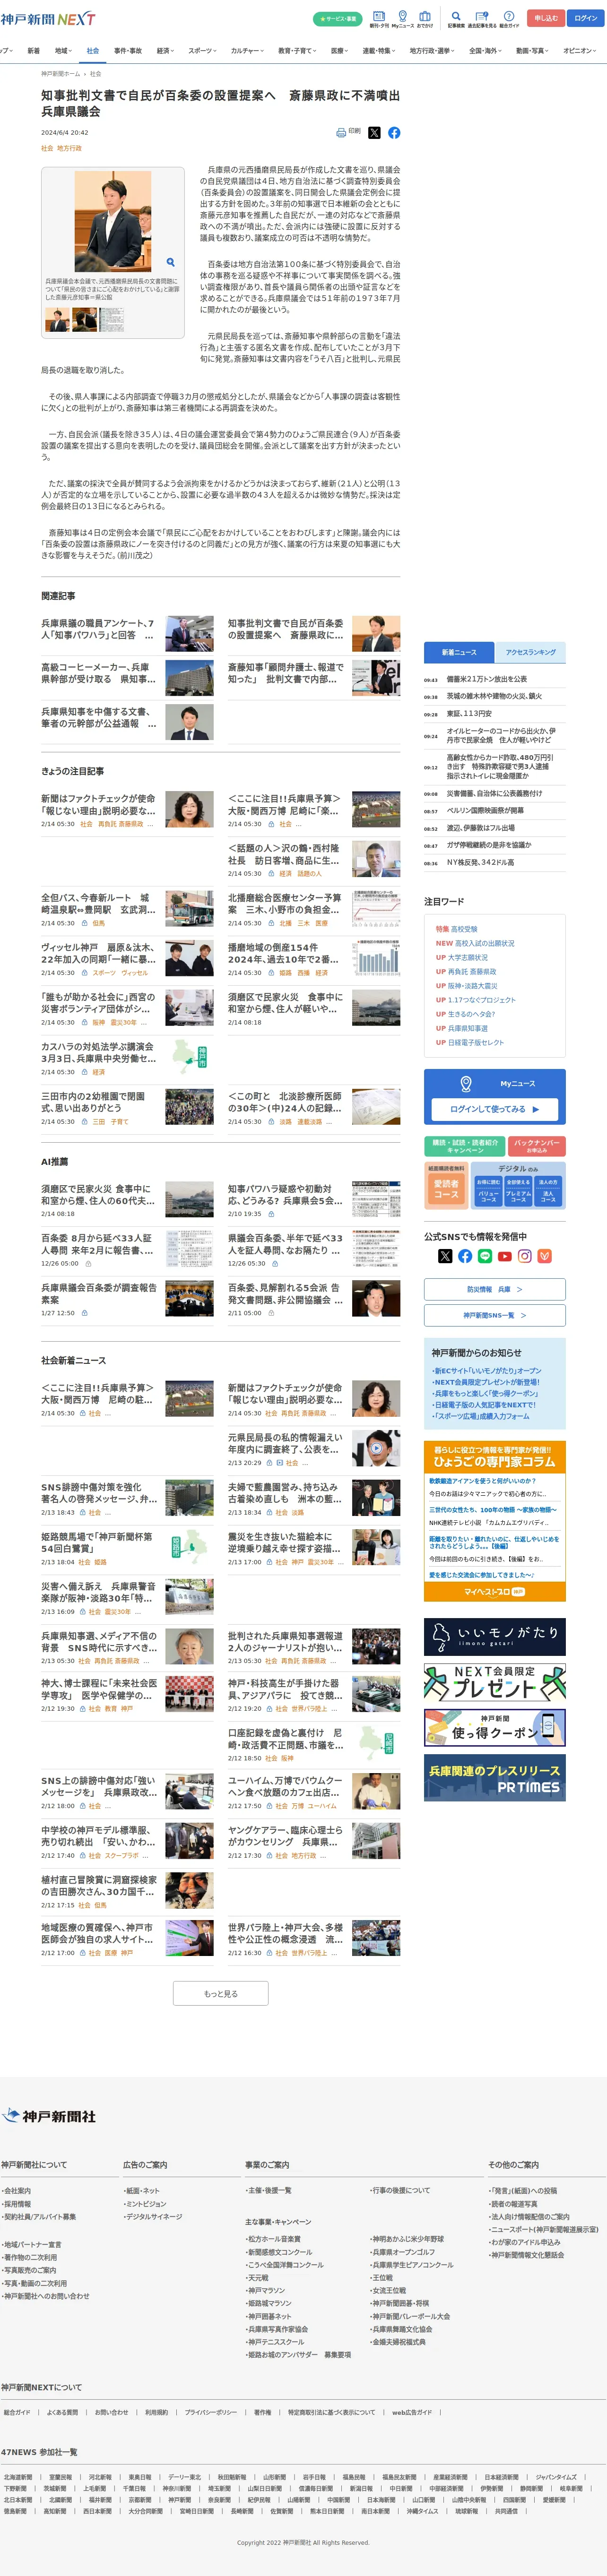Open headline 備蓄米21万トン放出を公表
Screen dimensions: 607x2576
pos(487,679)
